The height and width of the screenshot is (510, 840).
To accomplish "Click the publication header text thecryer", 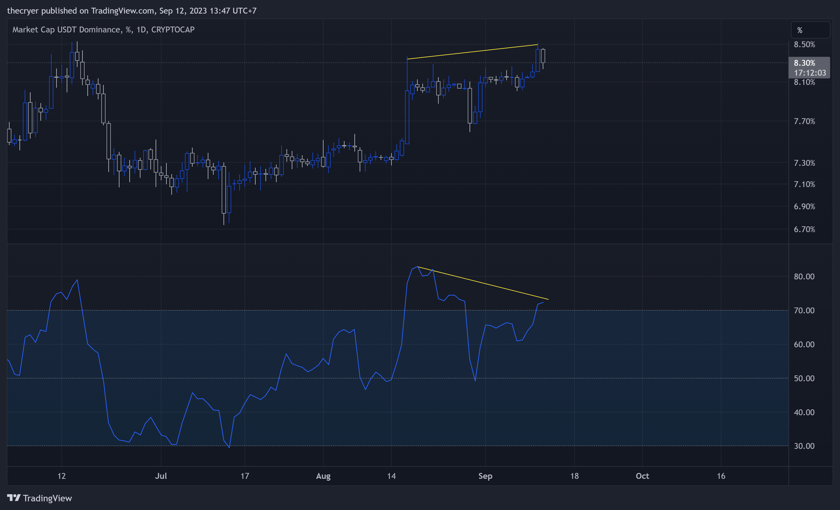I will 23,11.
